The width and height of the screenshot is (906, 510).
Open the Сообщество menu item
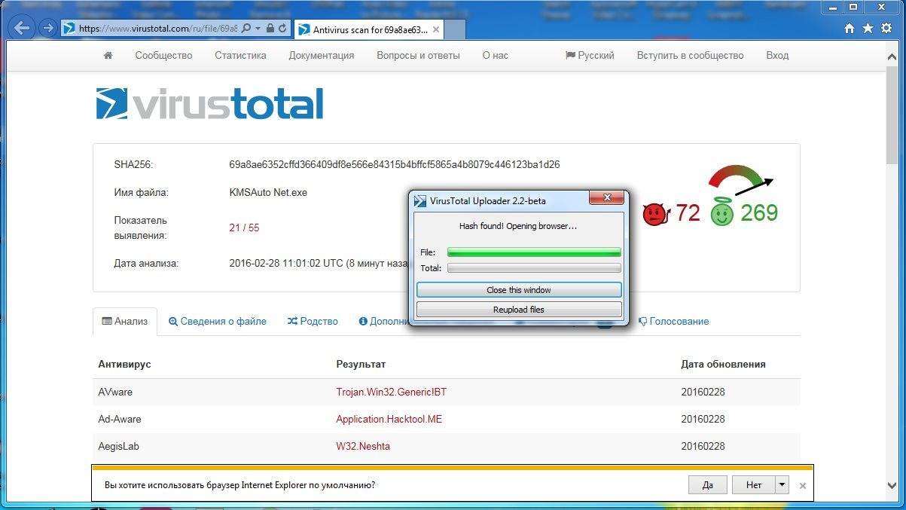pos(163,55)
